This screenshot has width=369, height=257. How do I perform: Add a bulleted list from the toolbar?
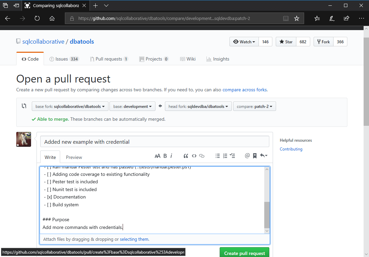click(218, 156)
